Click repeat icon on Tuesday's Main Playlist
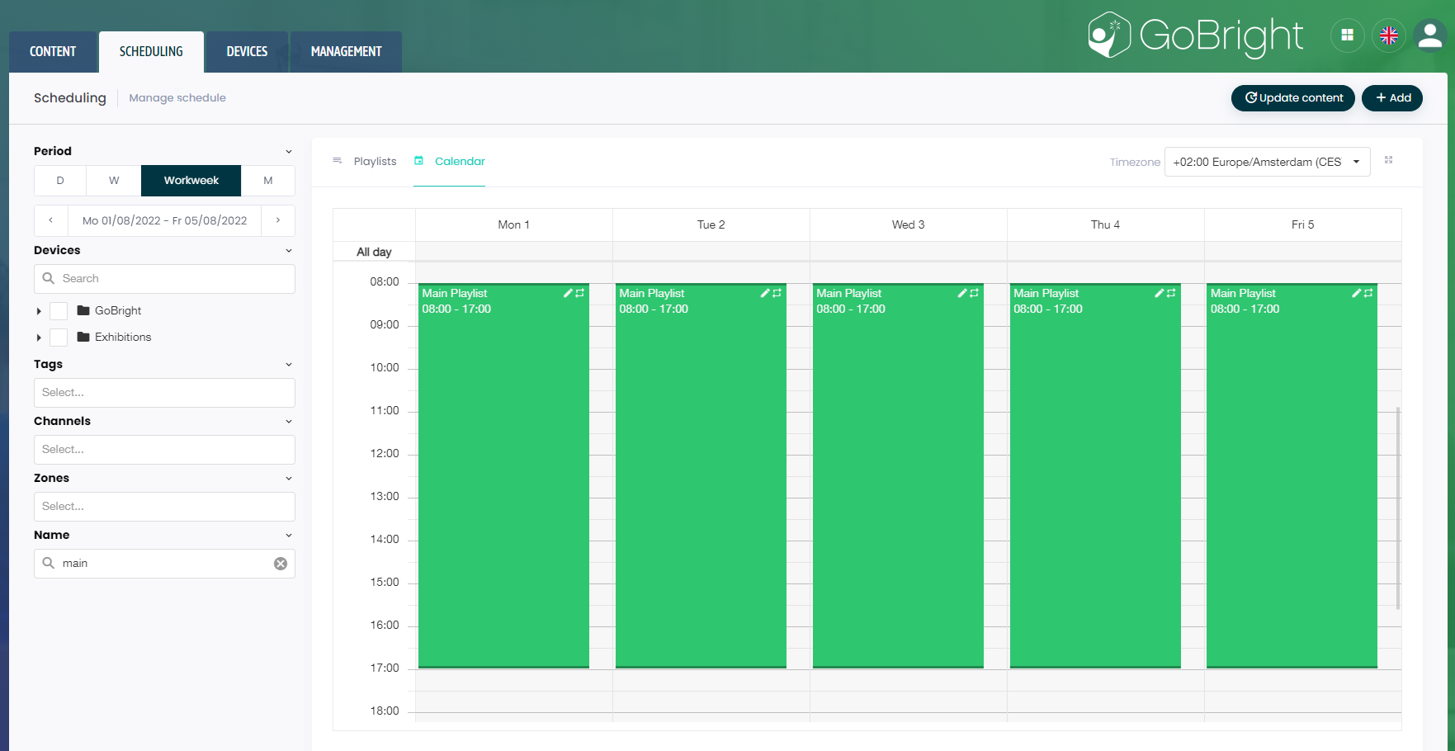Screen dimensions: 1455x751 pos(777,293)
